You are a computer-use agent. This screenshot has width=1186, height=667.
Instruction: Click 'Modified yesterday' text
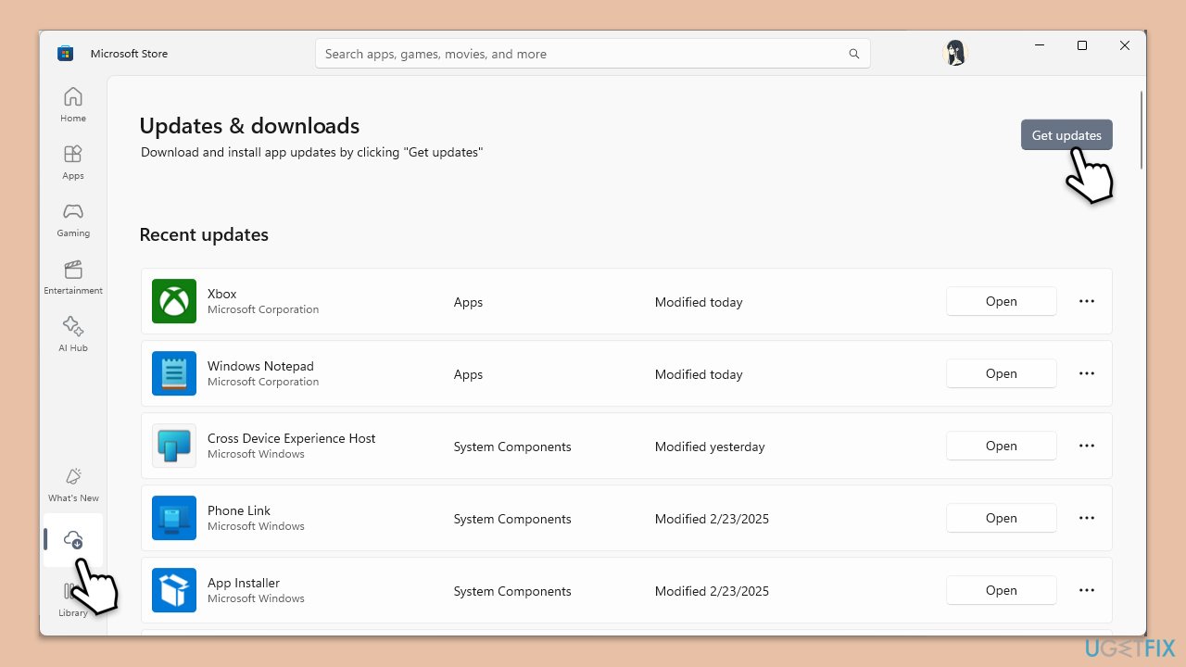pos(710,447)
